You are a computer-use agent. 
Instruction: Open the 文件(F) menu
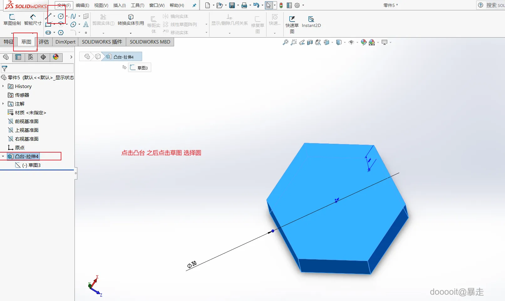[x=64, y=5]
